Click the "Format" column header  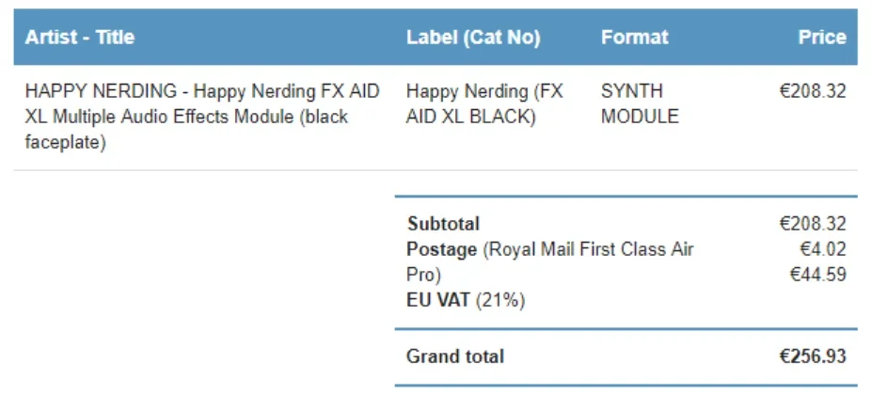pyautogui.click(x=635, y=38)
